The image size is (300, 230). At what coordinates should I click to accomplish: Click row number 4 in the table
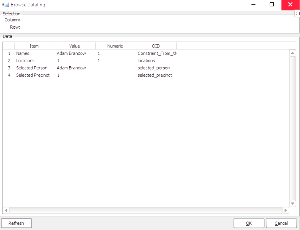(9, 75)
